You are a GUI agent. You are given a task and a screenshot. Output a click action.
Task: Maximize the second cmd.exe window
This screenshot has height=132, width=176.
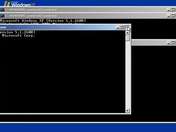coord(173,16)
